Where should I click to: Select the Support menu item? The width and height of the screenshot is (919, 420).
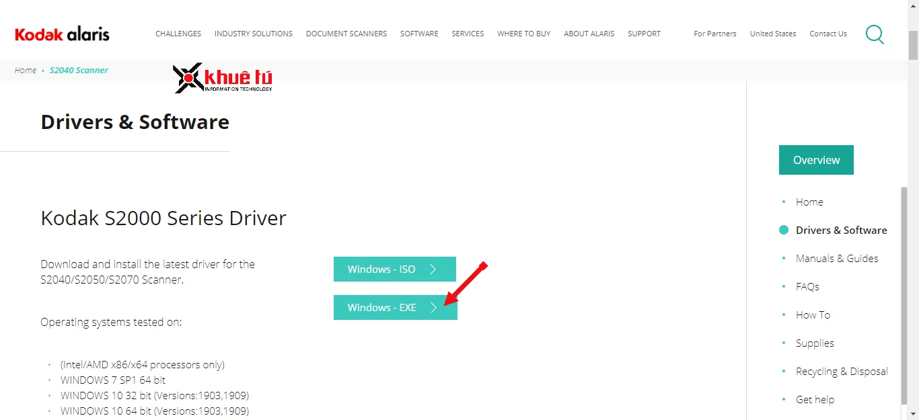[x=644, y=34]
